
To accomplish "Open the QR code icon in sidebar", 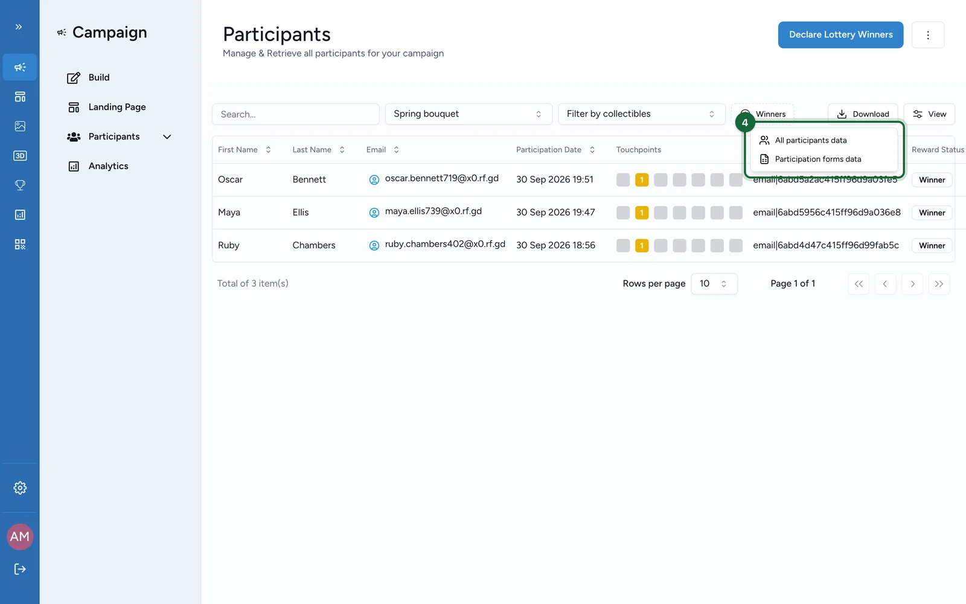I will 20,245.
